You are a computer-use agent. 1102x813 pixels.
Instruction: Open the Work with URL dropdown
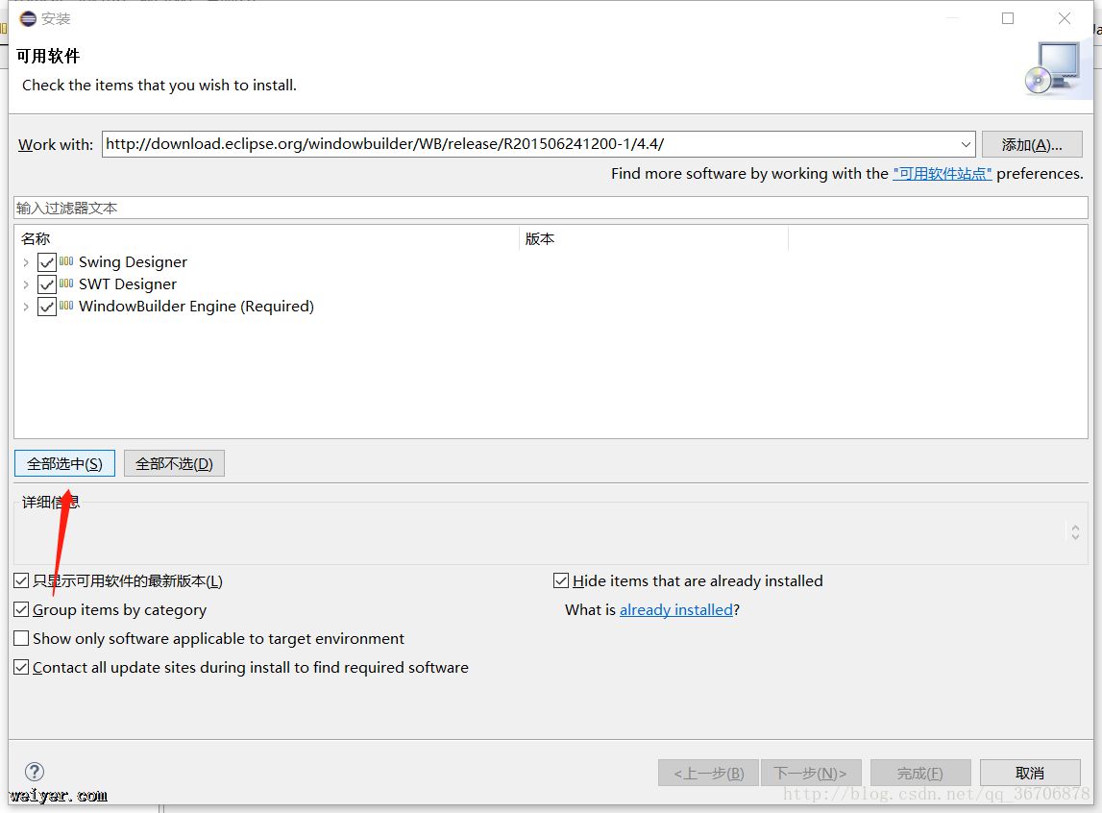pyautogui.click(x=966, y=145)
